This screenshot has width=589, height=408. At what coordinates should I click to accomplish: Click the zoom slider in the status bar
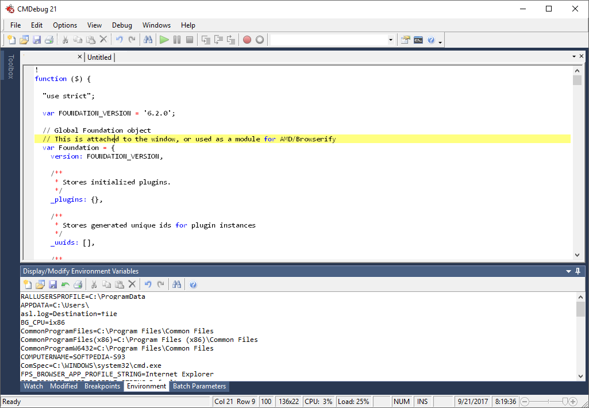566,401
